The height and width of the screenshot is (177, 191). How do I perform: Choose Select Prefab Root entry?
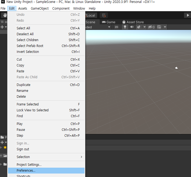coord(46,46)
